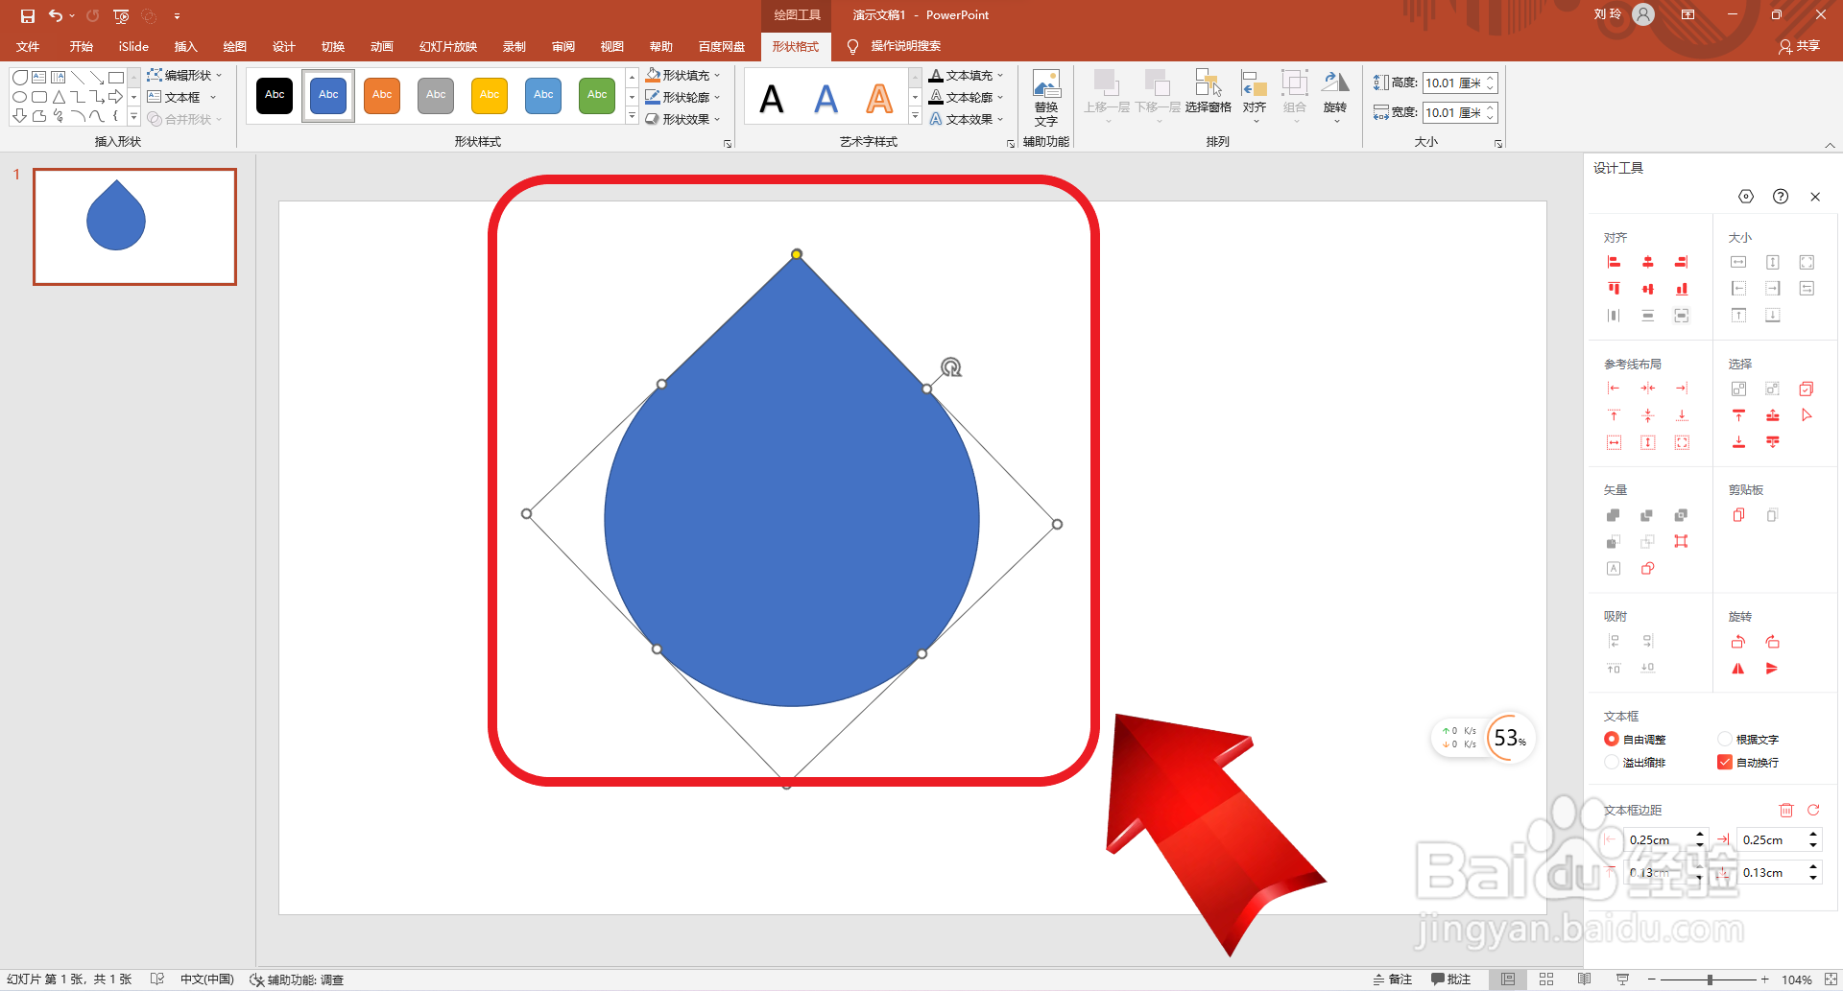Open 对齐 arrange dropdown
Screen dimensions: 1843x991
[1255, 96]
